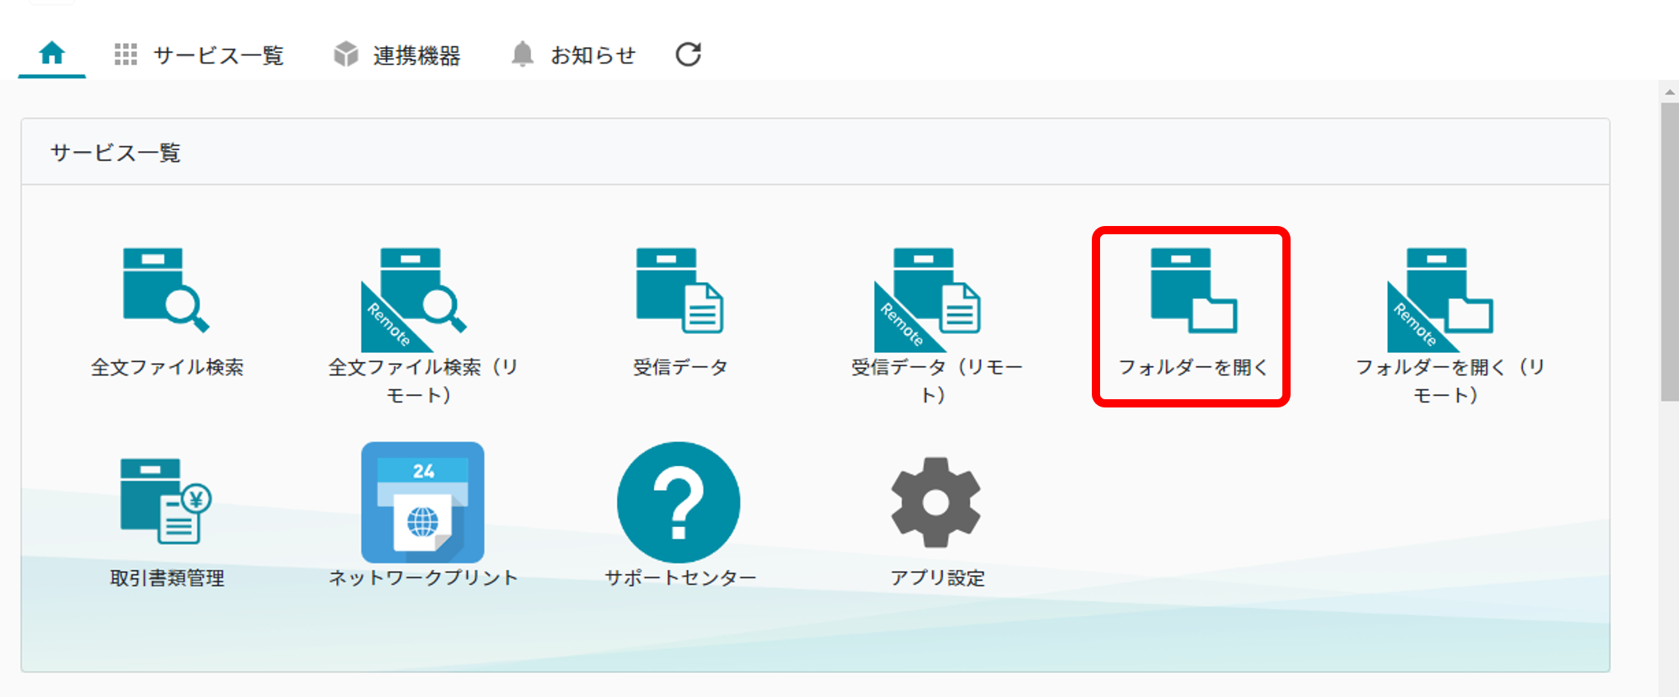The image size is (1679, 697).
Task: Open アプリ設定 gear icon
Action: (936, 502)
